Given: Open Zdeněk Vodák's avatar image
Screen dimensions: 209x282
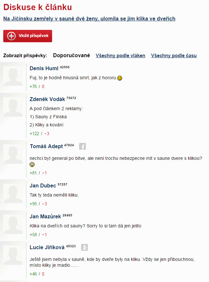Looking at the screenshot, I should [x=13, y=107].
